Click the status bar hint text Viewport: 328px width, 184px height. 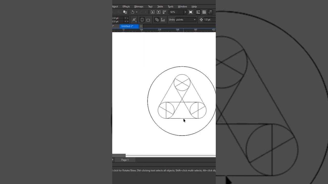pyautogui.click(x=164, y=170)
